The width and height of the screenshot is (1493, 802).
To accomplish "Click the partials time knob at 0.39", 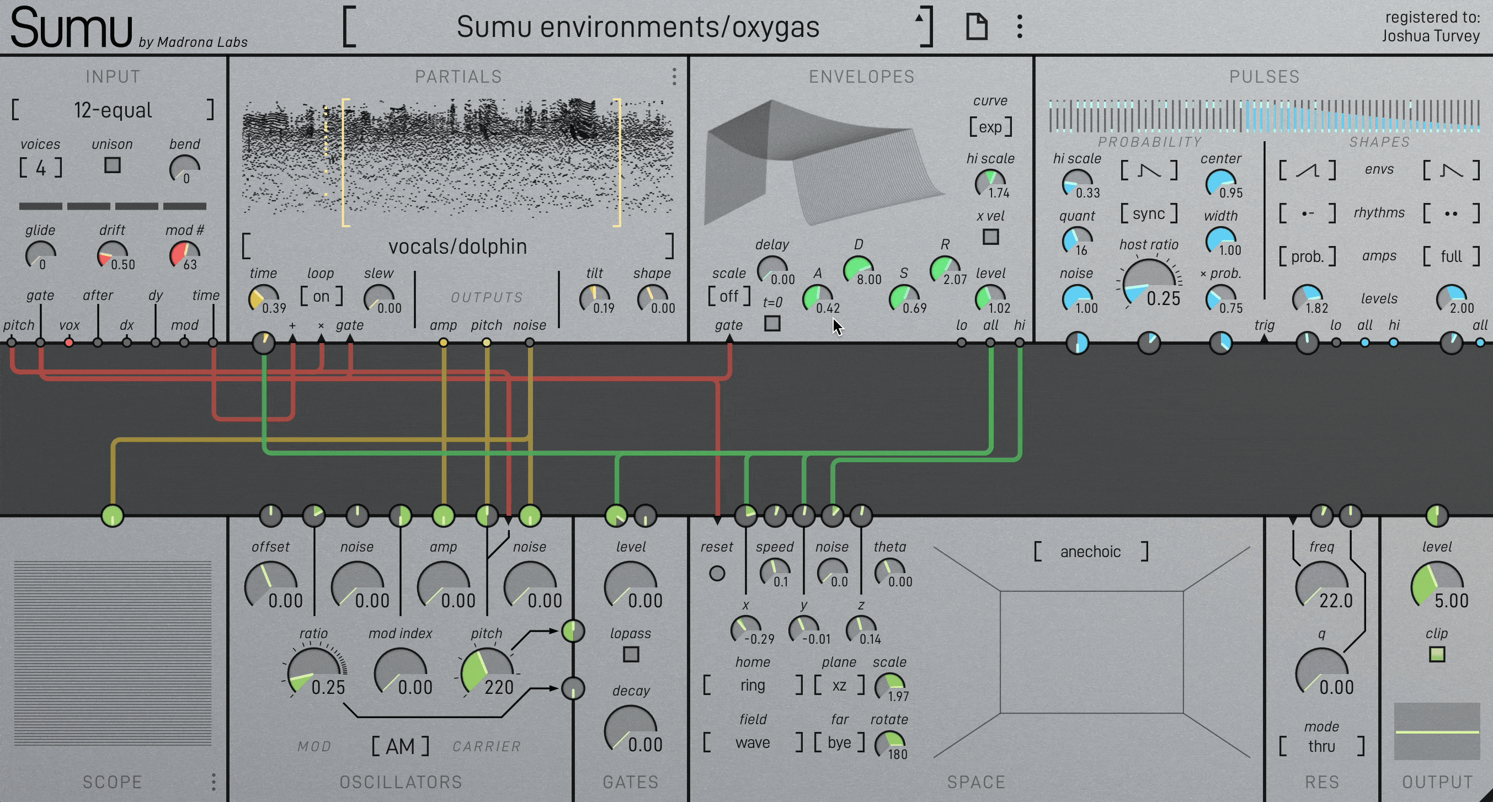I will pyautogui.click(x=264, y=299).
